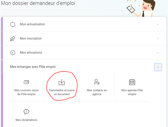Open Mon actualisation section label
Viewport: 168px width, 127px height.
[32, 24]
